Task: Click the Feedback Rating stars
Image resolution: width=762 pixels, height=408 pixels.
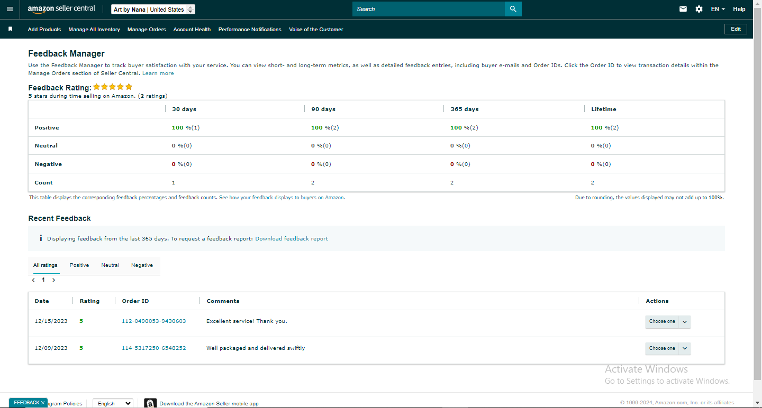Action: pyautogui.click(x=113, y=87)
